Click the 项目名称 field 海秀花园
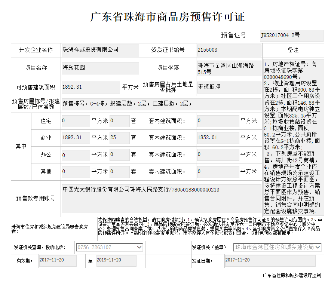 point(100,68)
